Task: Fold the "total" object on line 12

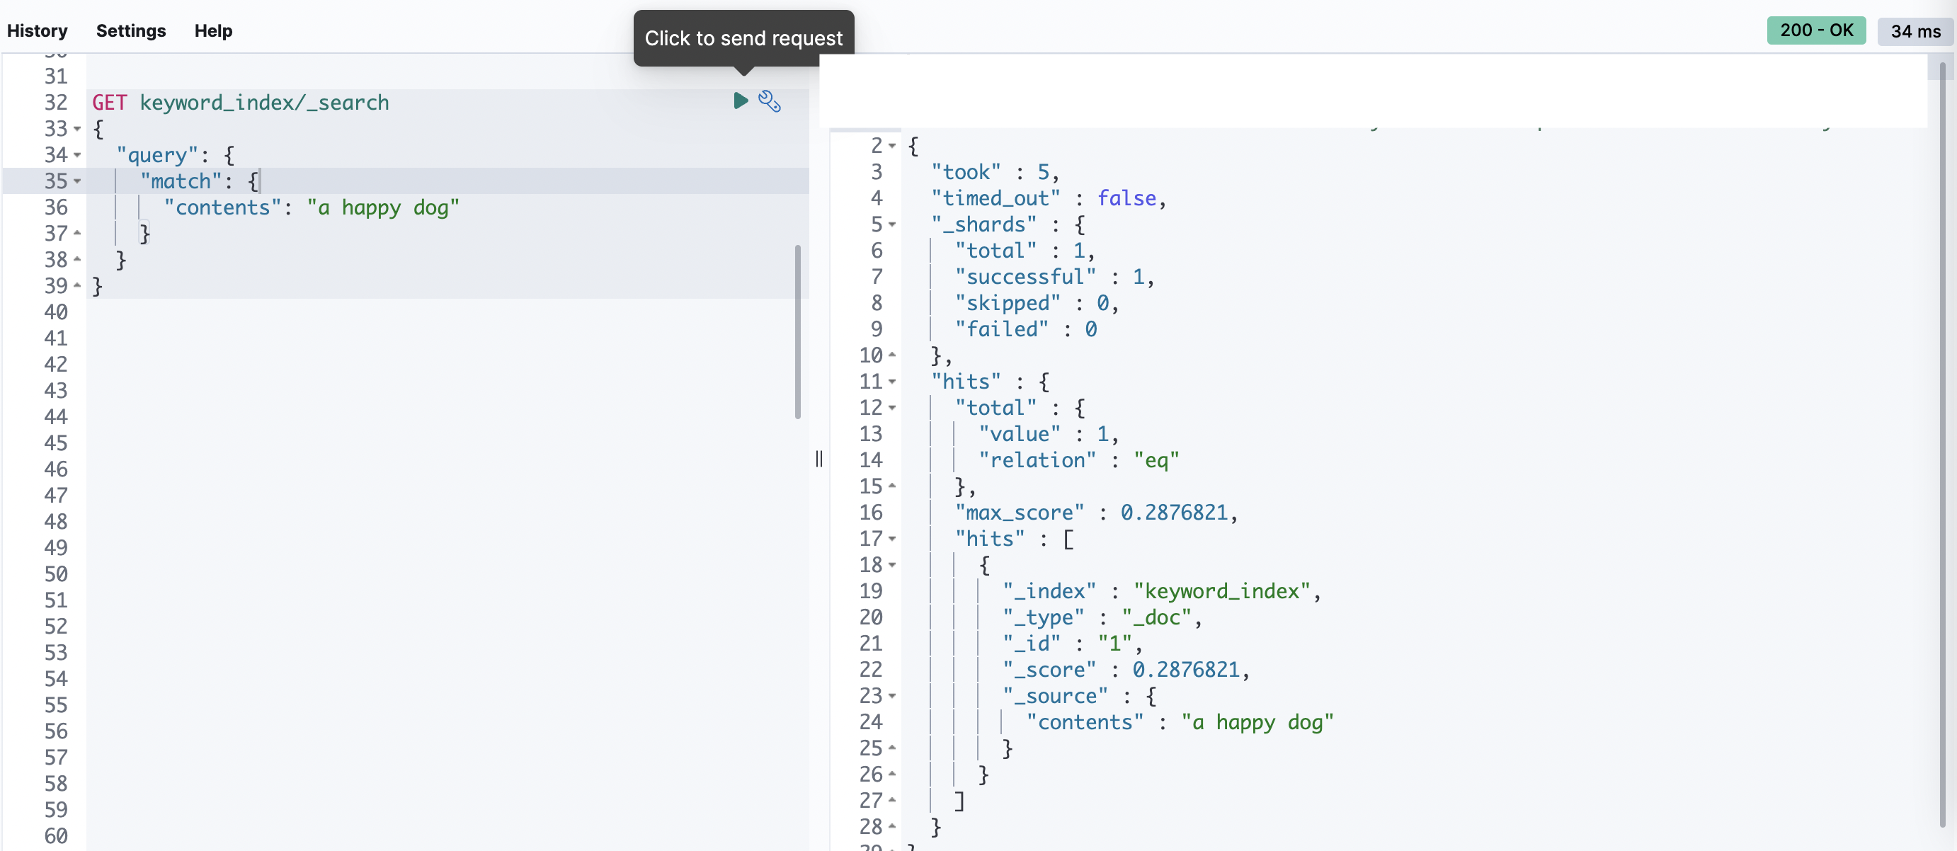Action: [x=892, y=408]
